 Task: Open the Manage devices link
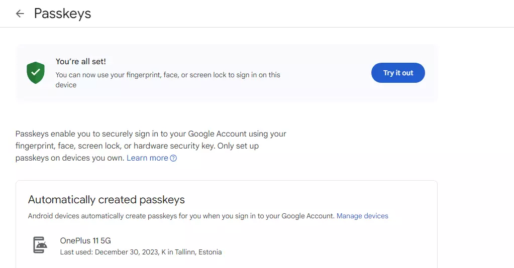coord(362,216)
